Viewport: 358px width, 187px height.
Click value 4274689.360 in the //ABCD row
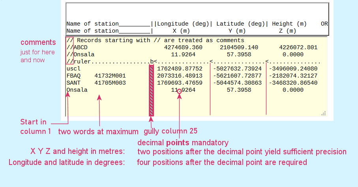pos(183,47)
